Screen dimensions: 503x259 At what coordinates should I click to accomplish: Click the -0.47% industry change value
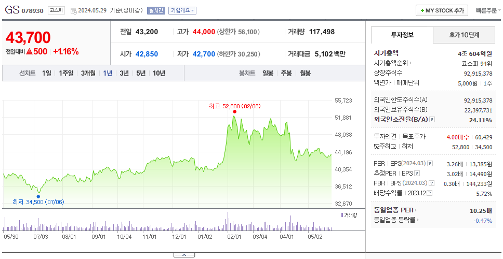click(483, 220)
